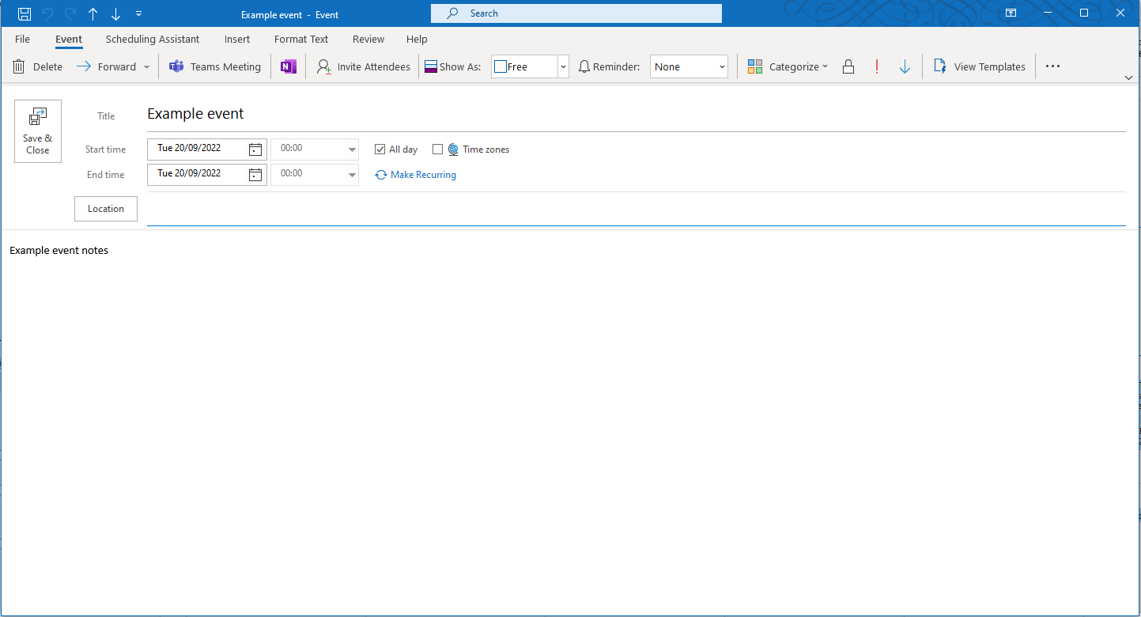
Task: Switch to Scheduling Assistant tab
Action: point(153,39)
